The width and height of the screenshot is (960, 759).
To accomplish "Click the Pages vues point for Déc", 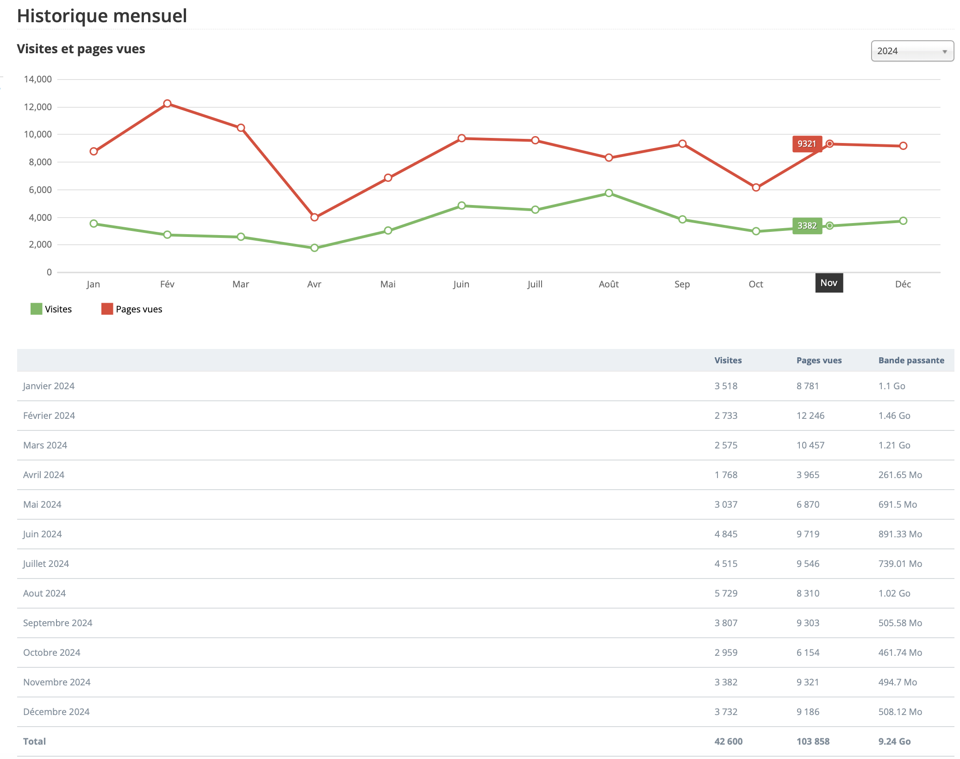I will (903, 146).
